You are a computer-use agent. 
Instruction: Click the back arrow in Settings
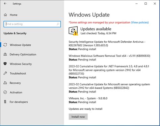pyautogui.click(x=5, y=4)
